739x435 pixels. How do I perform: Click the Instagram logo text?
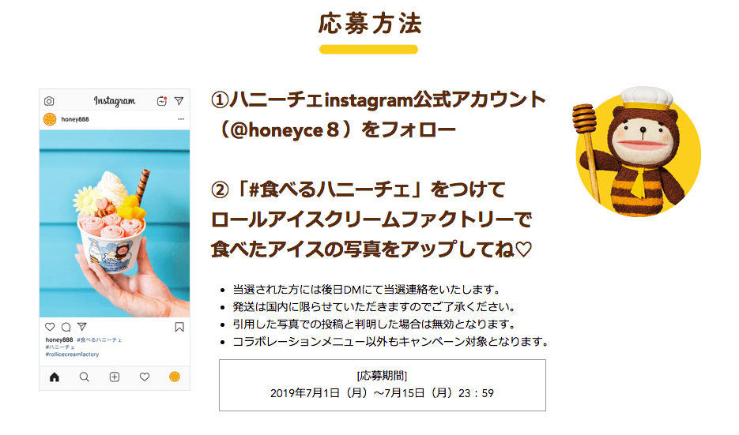pyautogui.click(x=115, y=101)
